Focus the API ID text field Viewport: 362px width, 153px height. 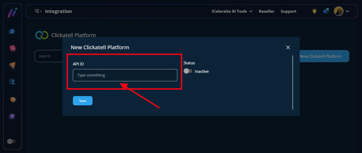(125, 75)
